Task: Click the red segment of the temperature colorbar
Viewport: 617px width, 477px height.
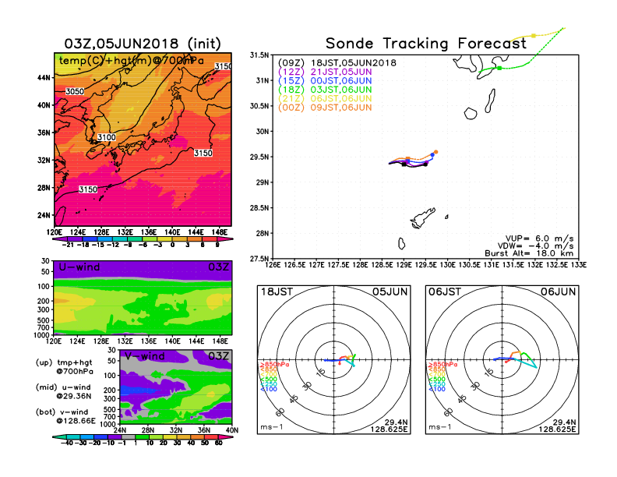Action: [210, 239]
